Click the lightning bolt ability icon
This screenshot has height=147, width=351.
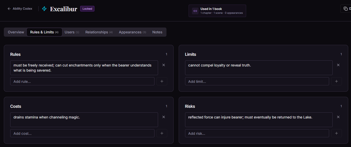(x=44, y=9)
